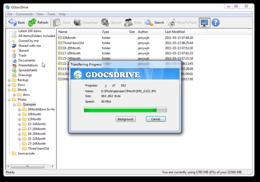Expand the 10Month subfolder in tree
Screen dimensions: 260x182
19,114
